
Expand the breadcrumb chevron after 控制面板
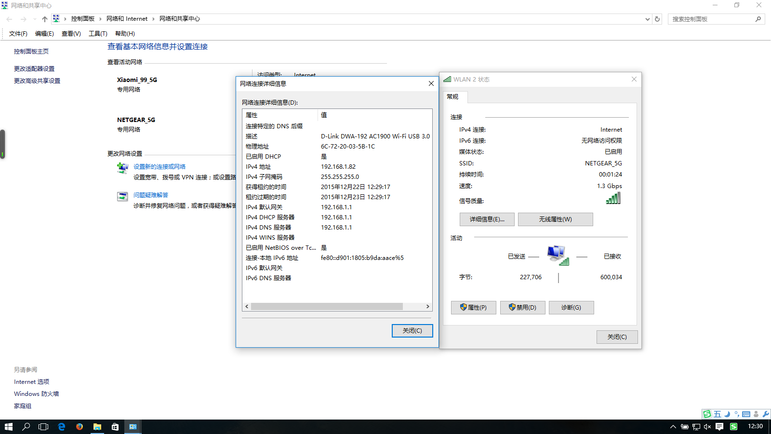100,19
